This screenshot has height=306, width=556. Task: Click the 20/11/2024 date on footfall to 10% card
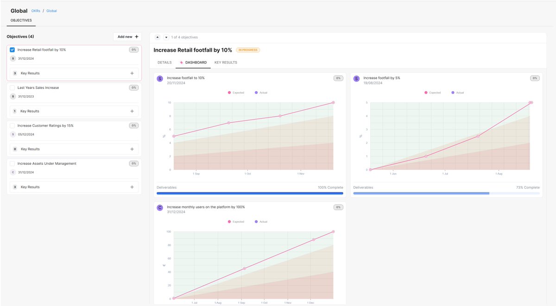click(x=176, y=83)
